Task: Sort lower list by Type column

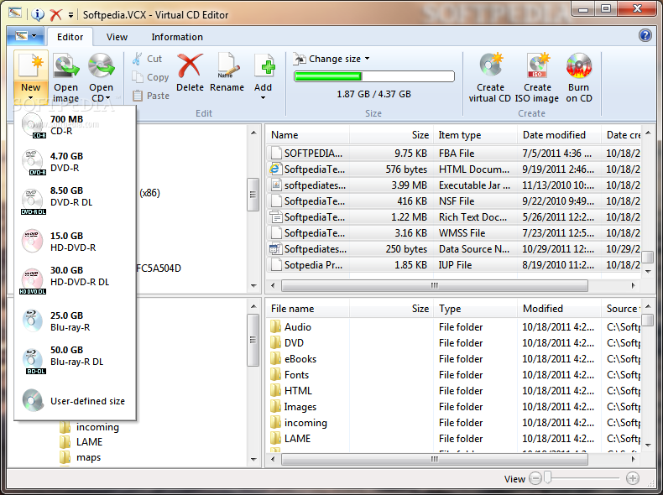Action: (476, 309)
